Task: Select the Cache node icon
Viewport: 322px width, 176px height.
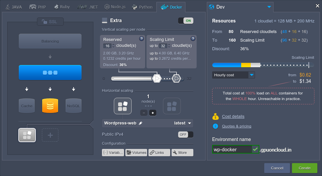Action: click(27, 106)
